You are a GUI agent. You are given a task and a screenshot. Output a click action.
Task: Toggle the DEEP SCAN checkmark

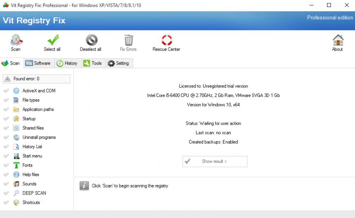click(6, 193)
